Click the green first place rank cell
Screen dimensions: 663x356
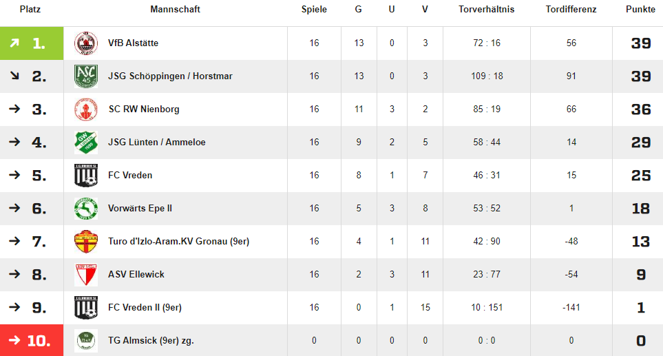pos(32,43)
